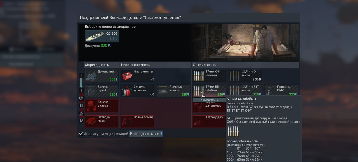Select the tier I rank marker
Viewport: 358px width, 162px height.
[x=81, y=75]
